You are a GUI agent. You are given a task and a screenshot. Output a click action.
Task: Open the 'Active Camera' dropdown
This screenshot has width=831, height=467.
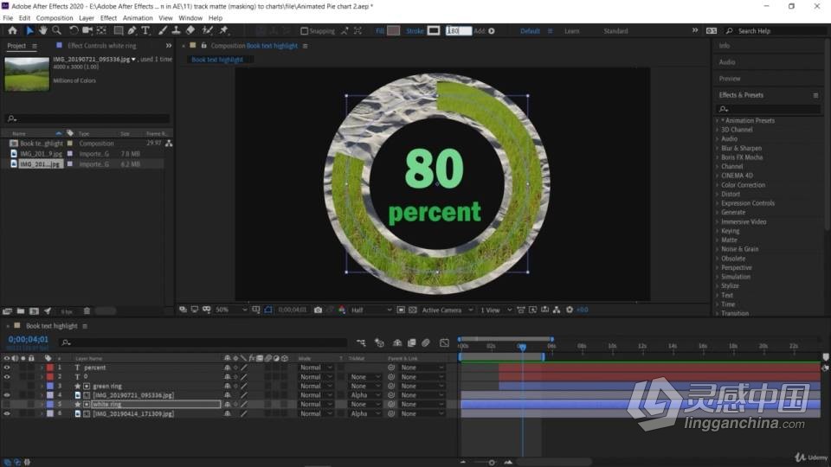[447, 310]
